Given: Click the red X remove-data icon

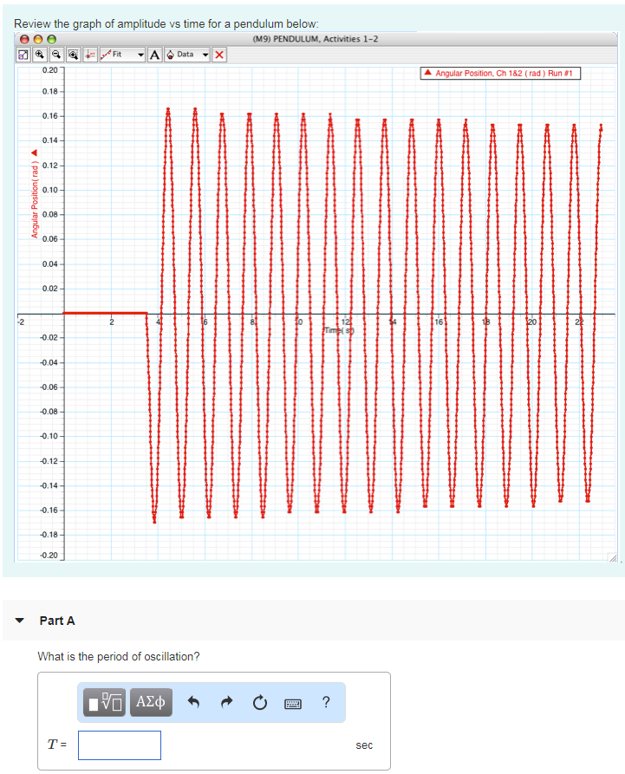Looking at the screenshot, I should tap(219, 55).
